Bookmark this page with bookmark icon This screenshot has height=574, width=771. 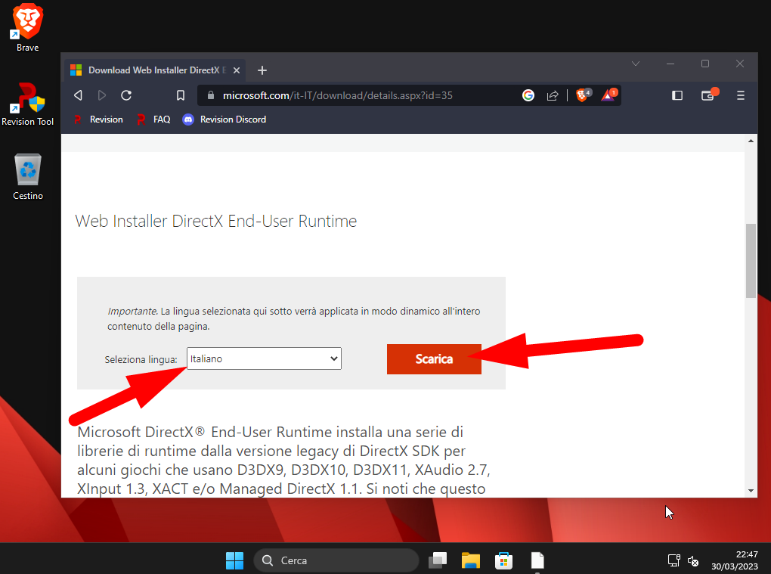click(181, 95)
